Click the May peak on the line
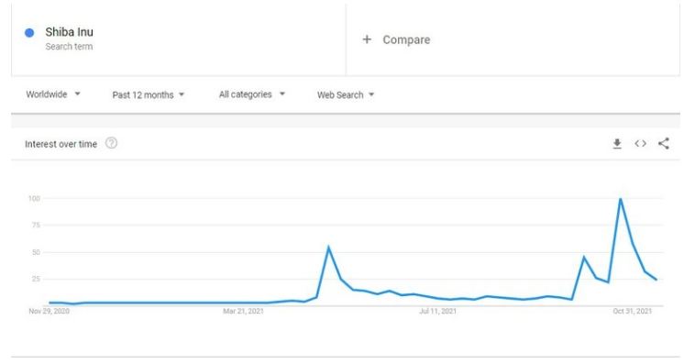Image resolution: width=695 pixels, height=364 pixels. click(x=328, y=247)
